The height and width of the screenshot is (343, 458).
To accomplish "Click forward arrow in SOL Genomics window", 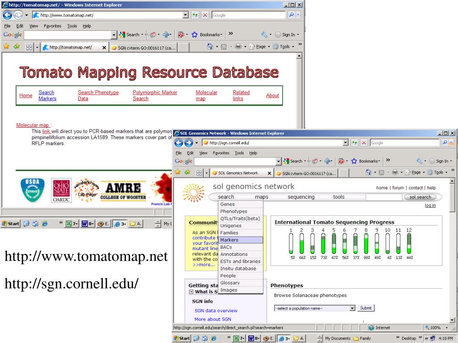I will click(189, 142).
